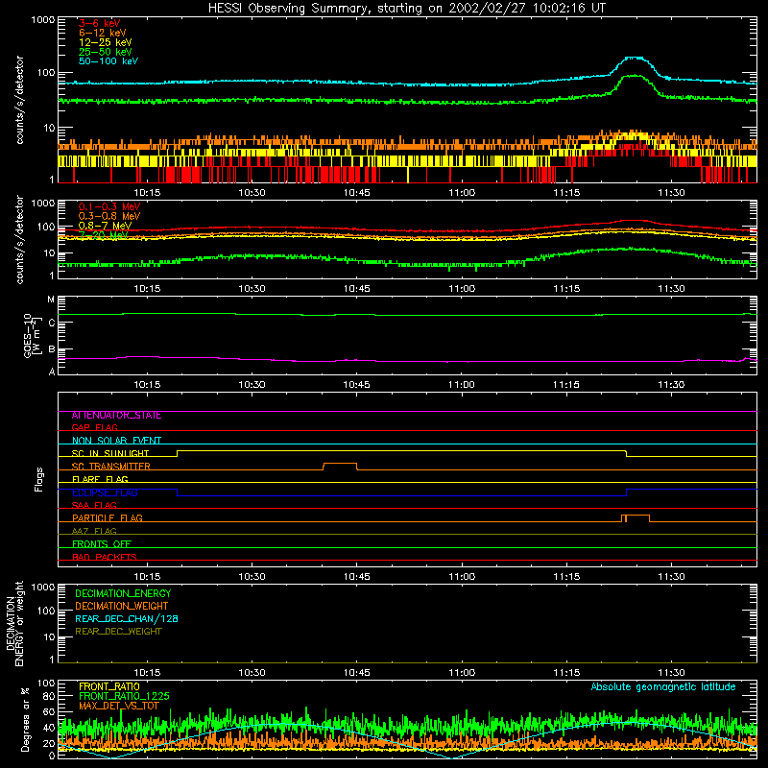Click the ECLIPSE_FLAG falling step near 10:20

[177, 492]
